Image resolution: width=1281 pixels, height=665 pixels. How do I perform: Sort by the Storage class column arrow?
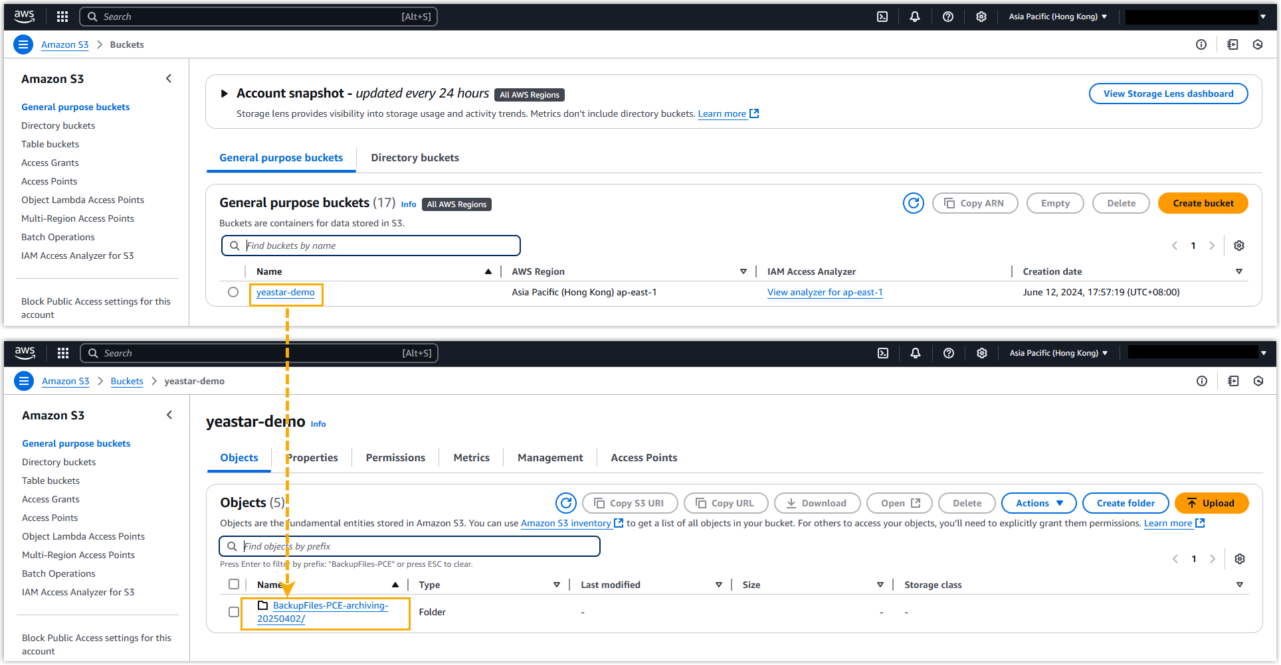click(x=1239, y=585)
